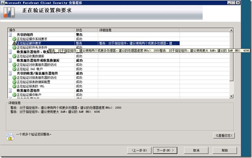The height and width of the screenshot is (158, 252).
Task: Maximize the setup window
Action: [x=233, y=3]
